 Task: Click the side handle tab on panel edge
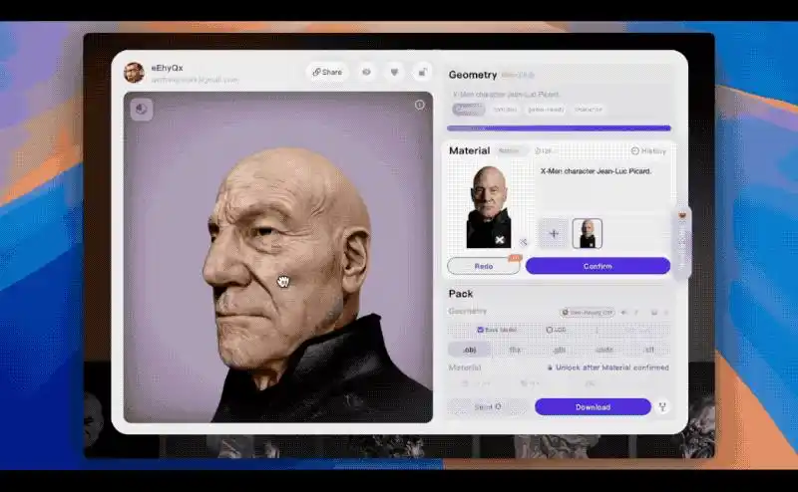pyautogui.click(x=682, y=243)
